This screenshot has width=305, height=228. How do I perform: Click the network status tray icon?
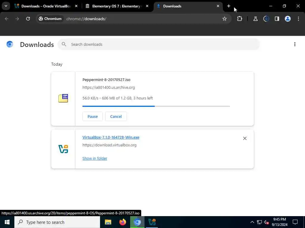click(x=259, y=222)
